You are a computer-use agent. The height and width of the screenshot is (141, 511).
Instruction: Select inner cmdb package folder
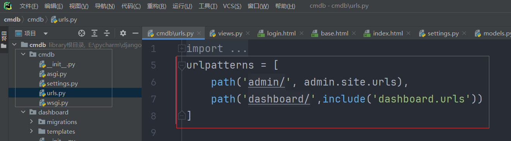75,54
